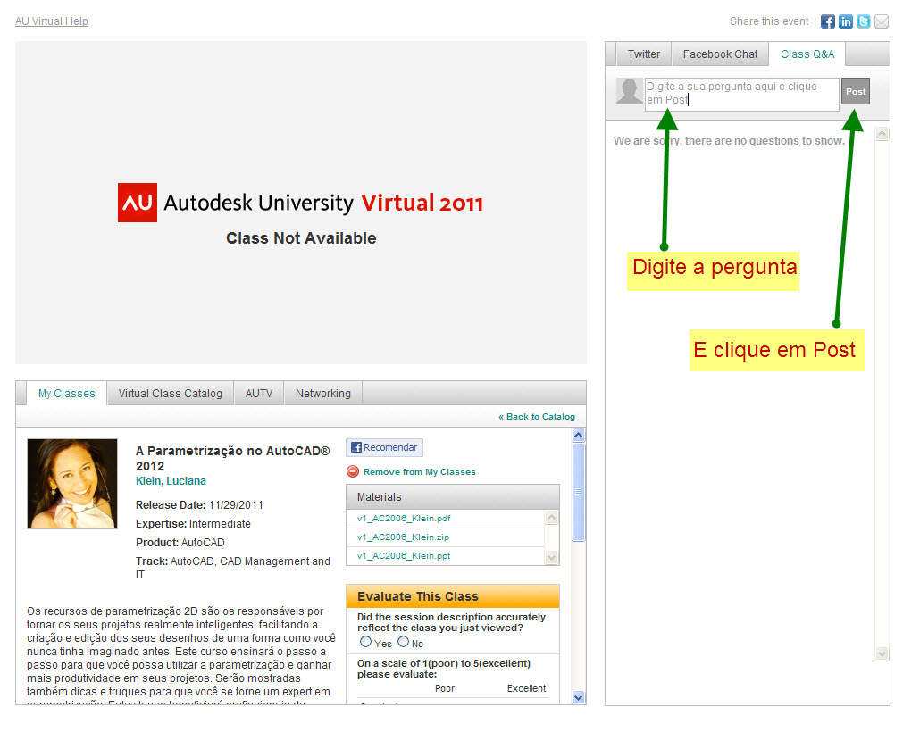Click the no questions to show message

(x=729, y=140)
